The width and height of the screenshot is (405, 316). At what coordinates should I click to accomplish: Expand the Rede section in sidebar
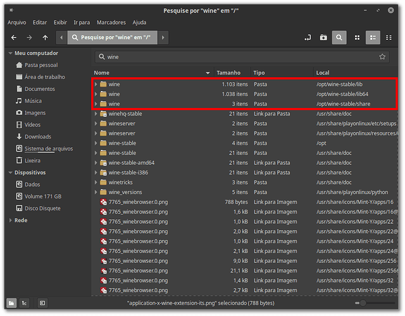(10, 221)
